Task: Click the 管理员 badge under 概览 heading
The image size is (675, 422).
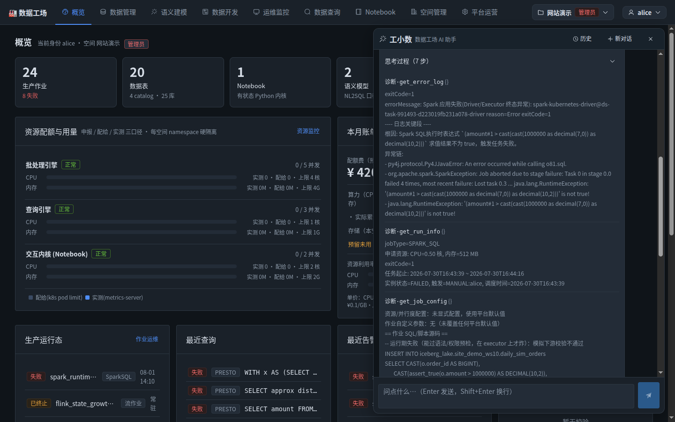Action: coord(136,44)
